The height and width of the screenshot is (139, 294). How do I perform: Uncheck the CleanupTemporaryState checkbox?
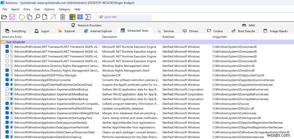click(x=7, y=132)
